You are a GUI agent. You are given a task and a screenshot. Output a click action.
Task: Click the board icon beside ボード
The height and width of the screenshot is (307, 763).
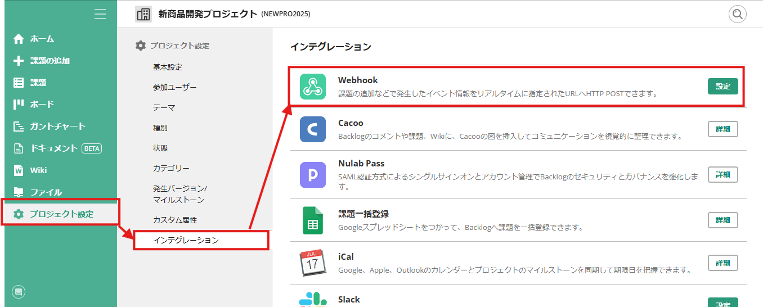(x=19, y=104)
